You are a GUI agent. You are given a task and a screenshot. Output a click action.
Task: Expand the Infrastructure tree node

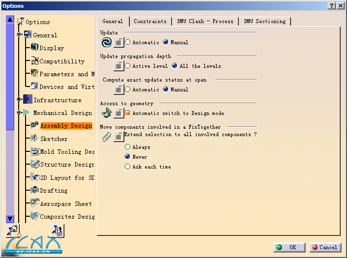(19, 99)
